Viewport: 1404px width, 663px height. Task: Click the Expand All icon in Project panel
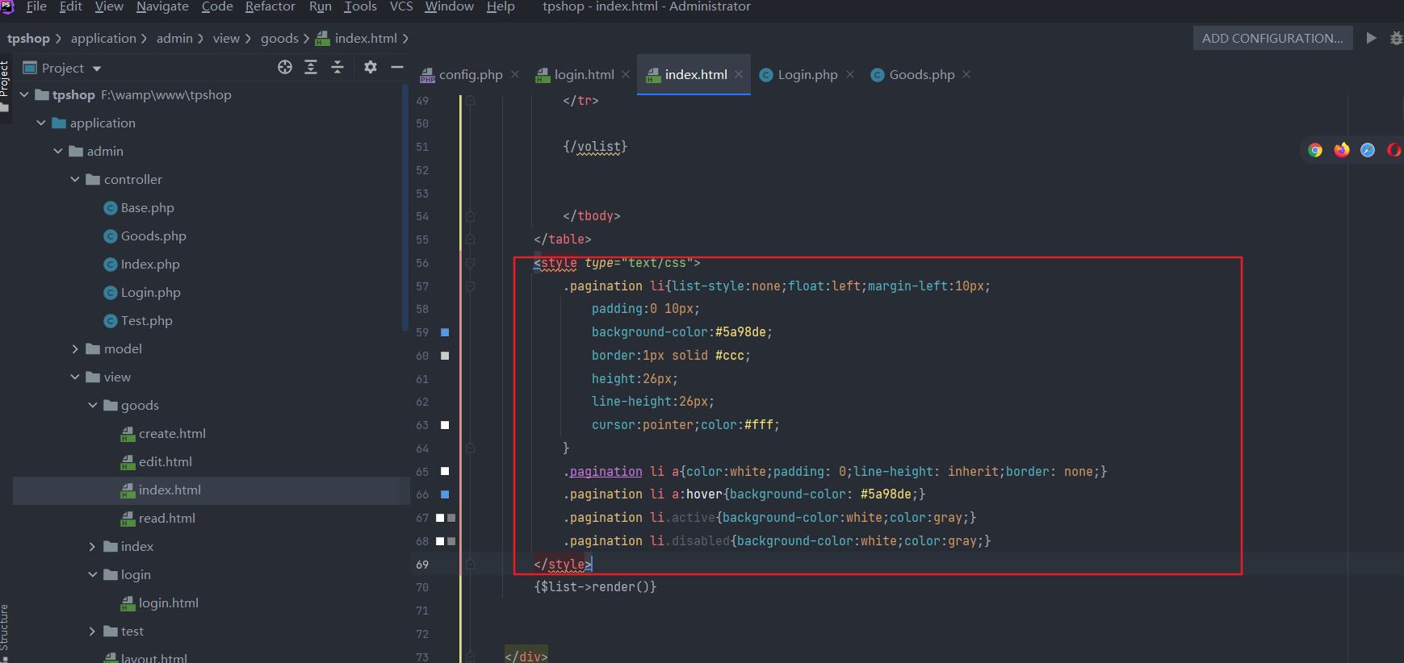pyautogui.click(x=311, y=68)
